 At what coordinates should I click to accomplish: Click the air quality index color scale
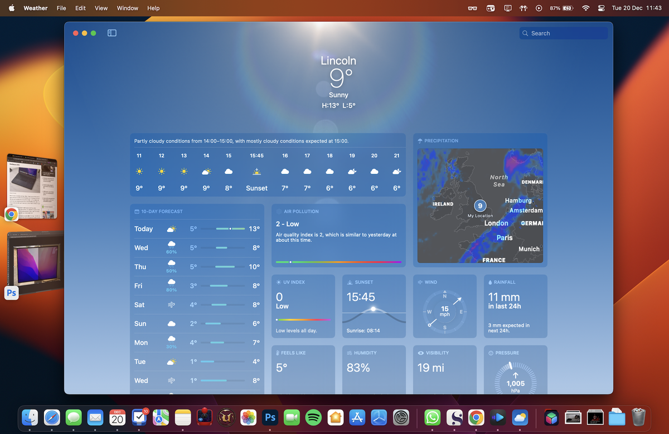[x=338, y=262]
